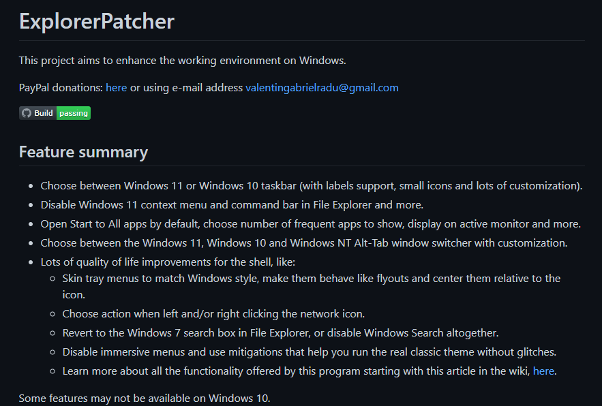Click the "PayPal donations:" text
This screenshot has width=602, height=406.
61,88
